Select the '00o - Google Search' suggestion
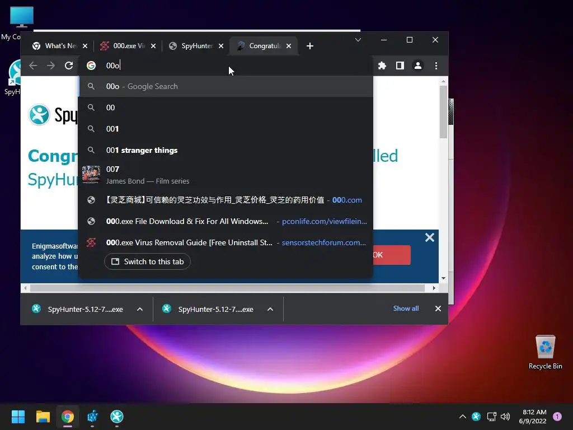The width and height of the screenshot is (573, 430). click(x=226, y=86)
